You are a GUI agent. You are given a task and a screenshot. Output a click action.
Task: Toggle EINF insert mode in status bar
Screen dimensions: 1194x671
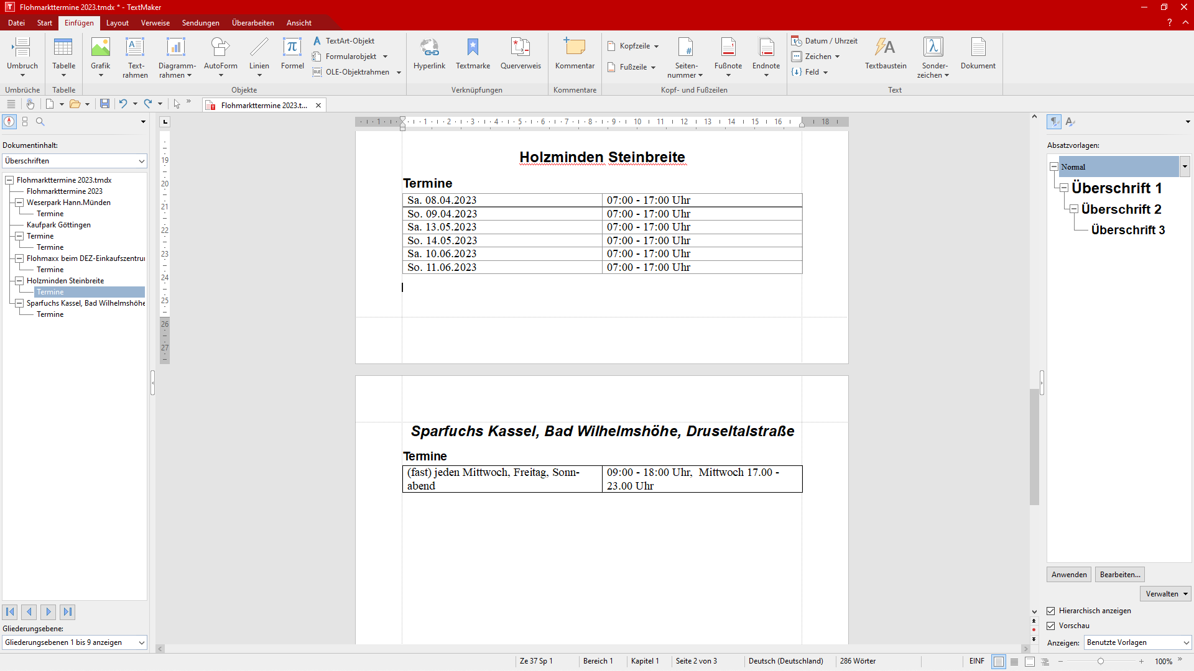click(x=977, y=661)
